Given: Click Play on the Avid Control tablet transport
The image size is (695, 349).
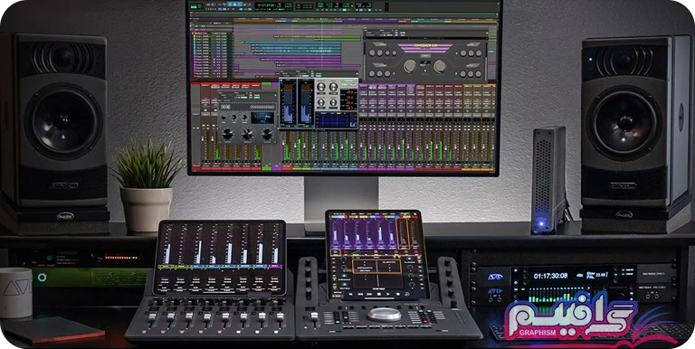Looking at the screenshot, I should pos(388,294).
